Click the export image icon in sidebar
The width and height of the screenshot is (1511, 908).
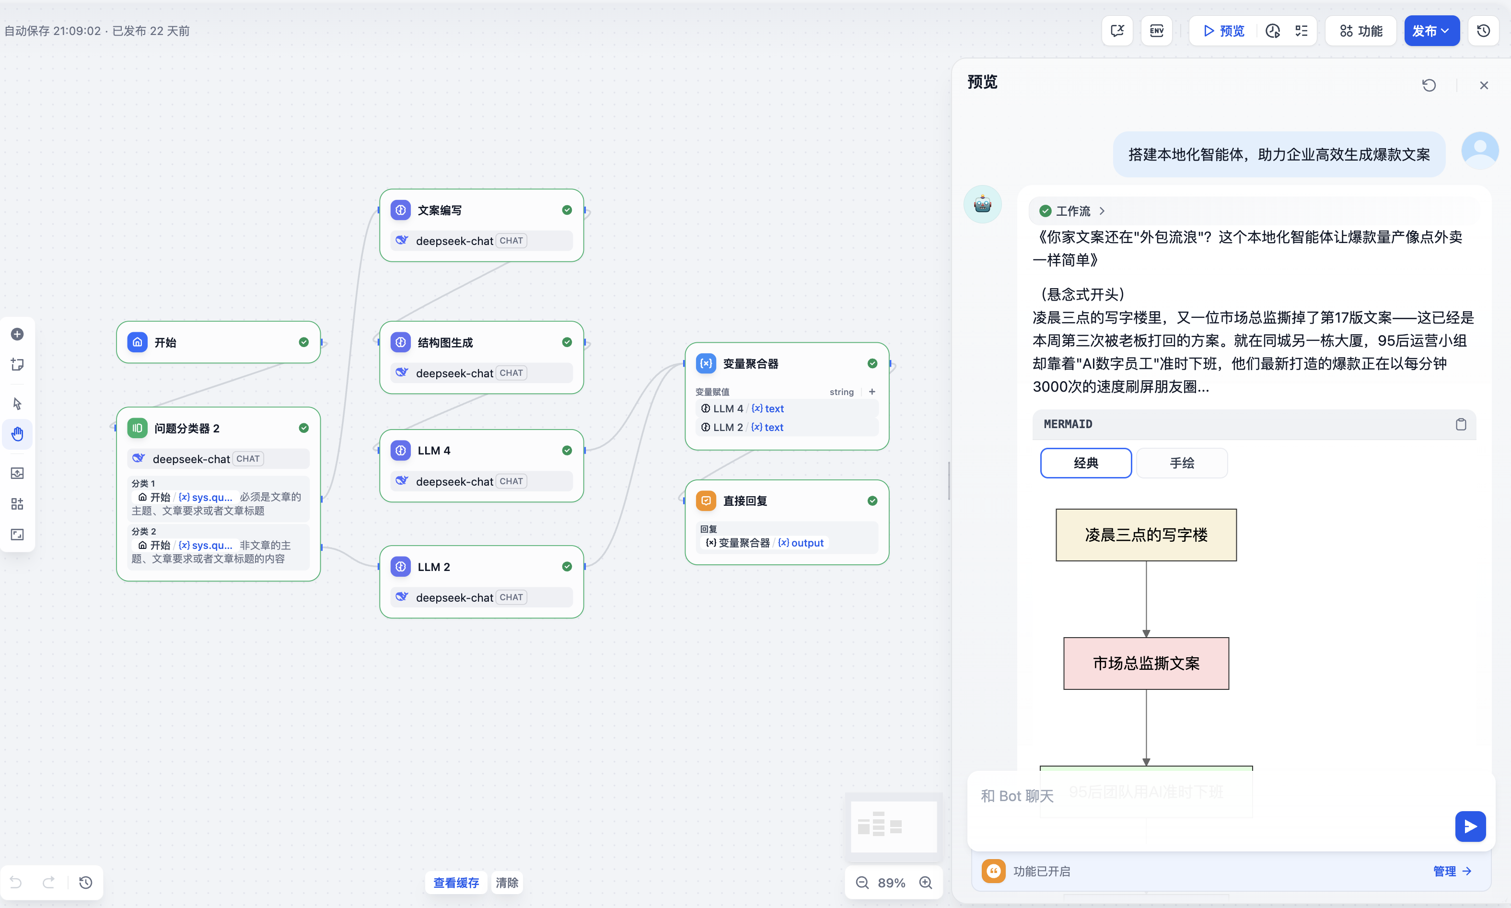(x=17, y=473)
